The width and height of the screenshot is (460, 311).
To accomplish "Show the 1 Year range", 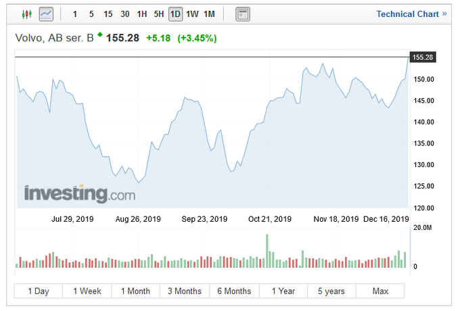I will (283, 291).
